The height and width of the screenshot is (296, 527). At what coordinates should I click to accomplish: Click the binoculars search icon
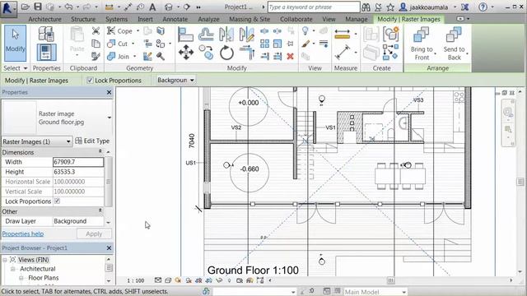[x=366, y=7]
